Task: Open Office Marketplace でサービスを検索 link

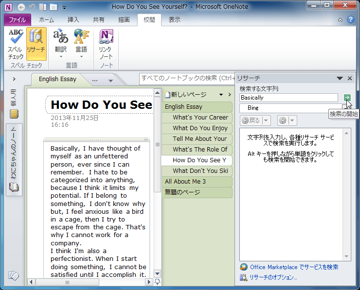Action: click(294, 267)
